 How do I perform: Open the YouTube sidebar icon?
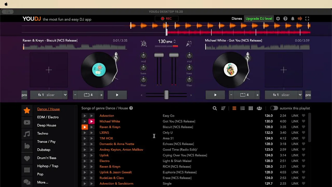pyautogui.click(x=27, y=123)
